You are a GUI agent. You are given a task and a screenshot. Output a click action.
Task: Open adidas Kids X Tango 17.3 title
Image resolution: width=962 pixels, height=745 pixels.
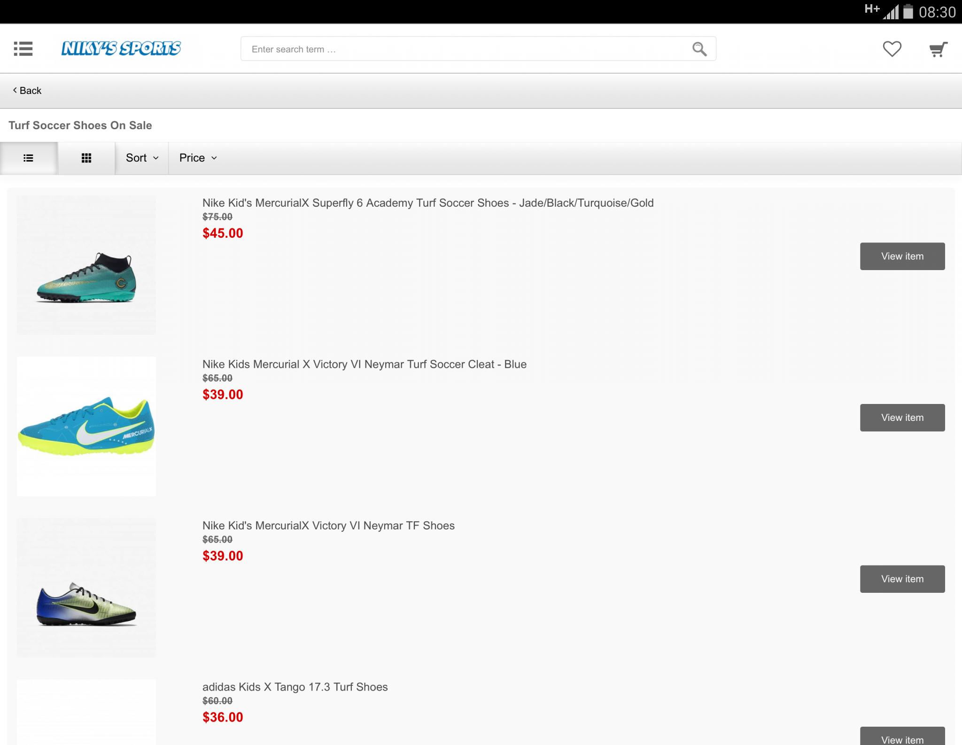[295, 687]
